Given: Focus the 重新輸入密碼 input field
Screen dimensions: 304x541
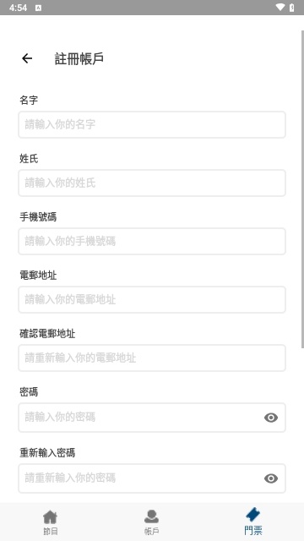Looking at the screenshot, I should pos(152,478).
